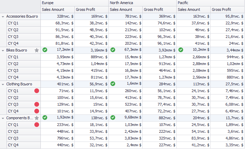Click cell value 3,35тис. $
Viewport: 245px width, 149px height.
pos(234,145)
